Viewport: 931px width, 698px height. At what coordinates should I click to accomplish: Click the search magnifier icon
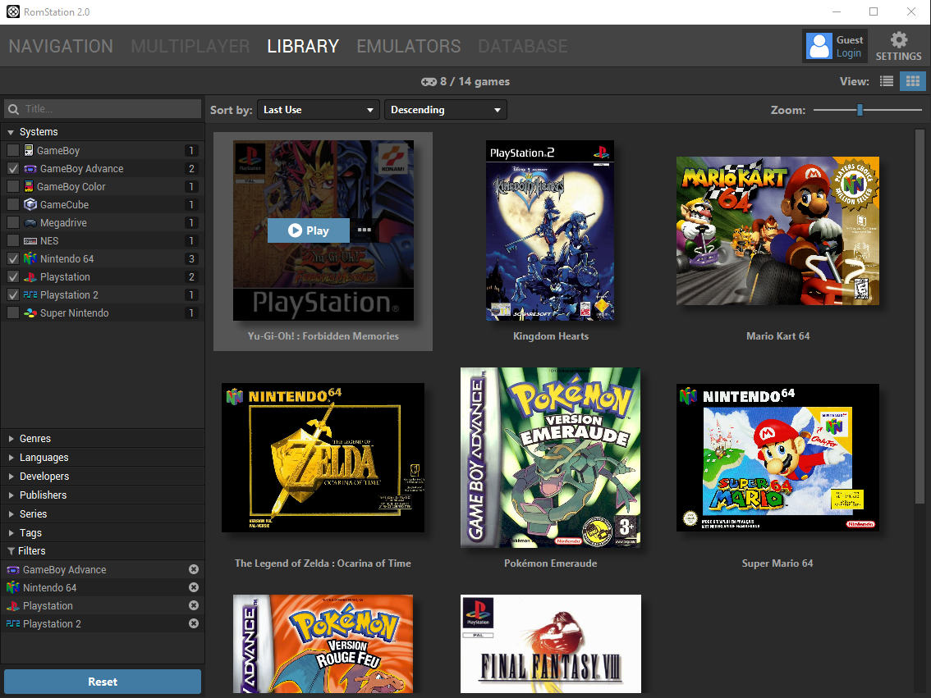click(x=14, y=109)
